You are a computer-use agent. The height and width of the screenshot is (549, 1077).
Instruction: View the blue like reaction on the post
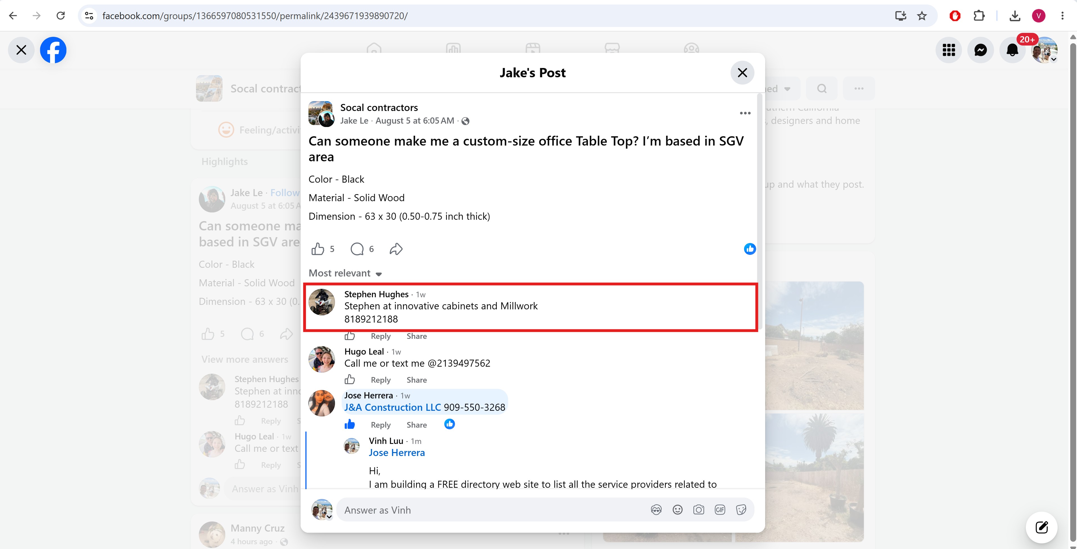pyautogui.click(x=750, y=249)
